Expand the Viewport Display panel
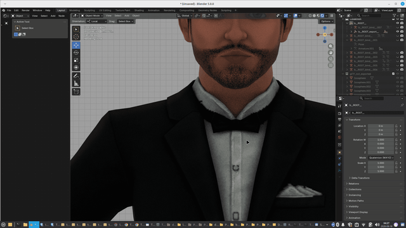 point(357,212)
